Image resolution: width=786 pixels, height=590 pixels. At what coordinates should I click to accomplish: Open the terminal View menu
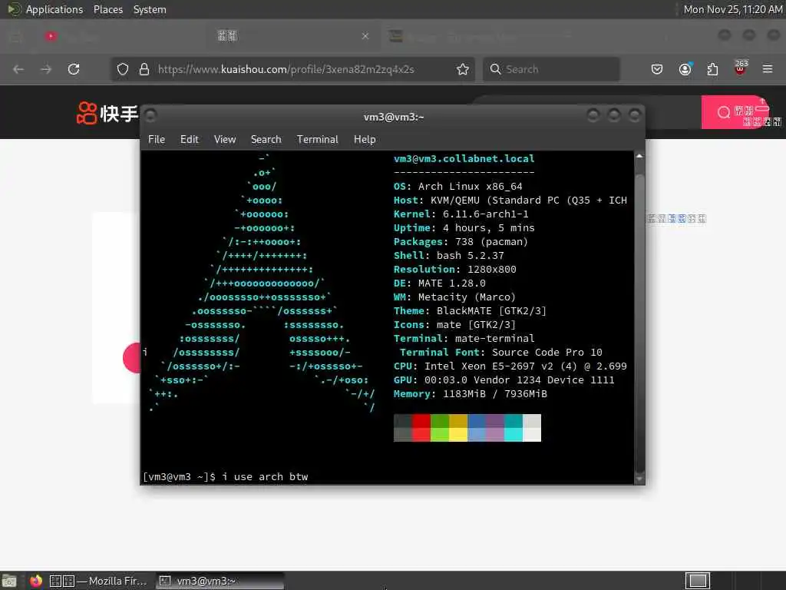tap(225, 140)
